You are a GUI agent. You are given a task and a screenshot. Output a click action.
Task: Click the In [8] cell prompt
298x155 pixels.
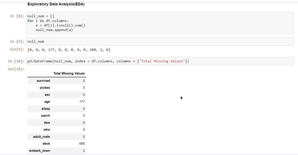(17, 16)
